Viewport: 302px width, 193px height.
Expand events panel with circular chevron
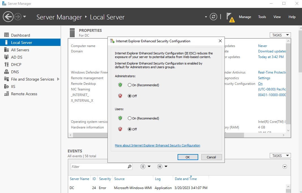[x=285, y=167]
